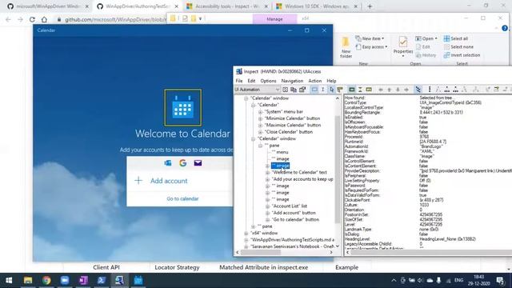Toggle the highlighted tree view icon in Inspect toolbar
This screenshot has height=288, width=512.
coord(418,90)
